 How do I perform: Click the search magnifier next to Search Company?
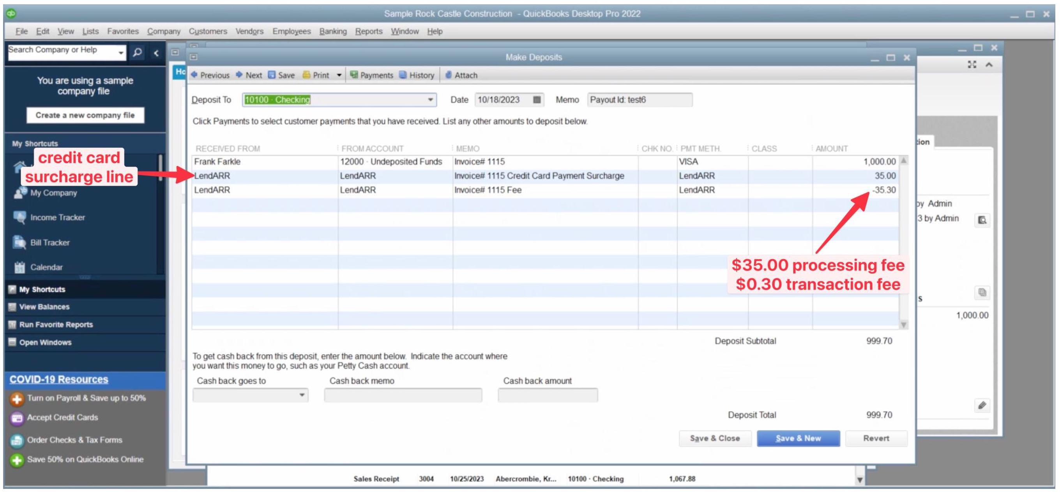[138, 52]
